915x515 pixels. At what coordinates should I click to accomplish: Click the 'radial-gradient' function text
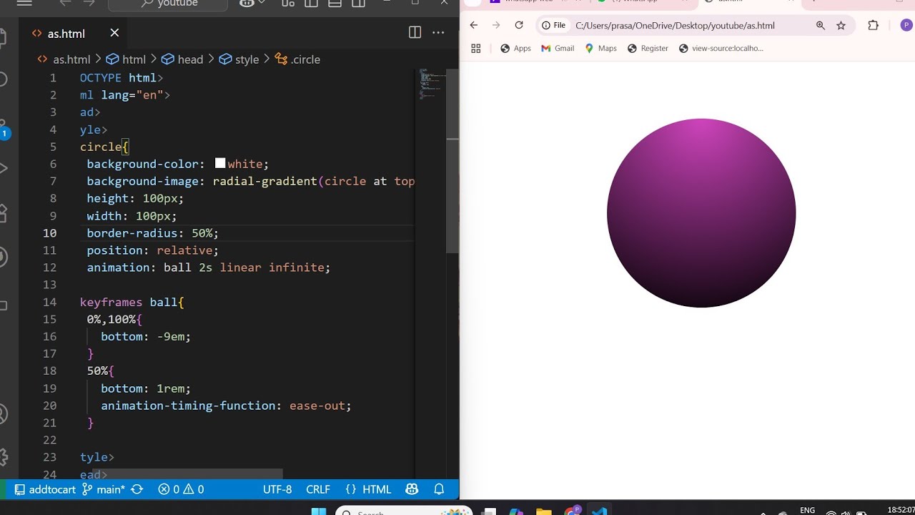pyautogui.click(x=265, y=181)
